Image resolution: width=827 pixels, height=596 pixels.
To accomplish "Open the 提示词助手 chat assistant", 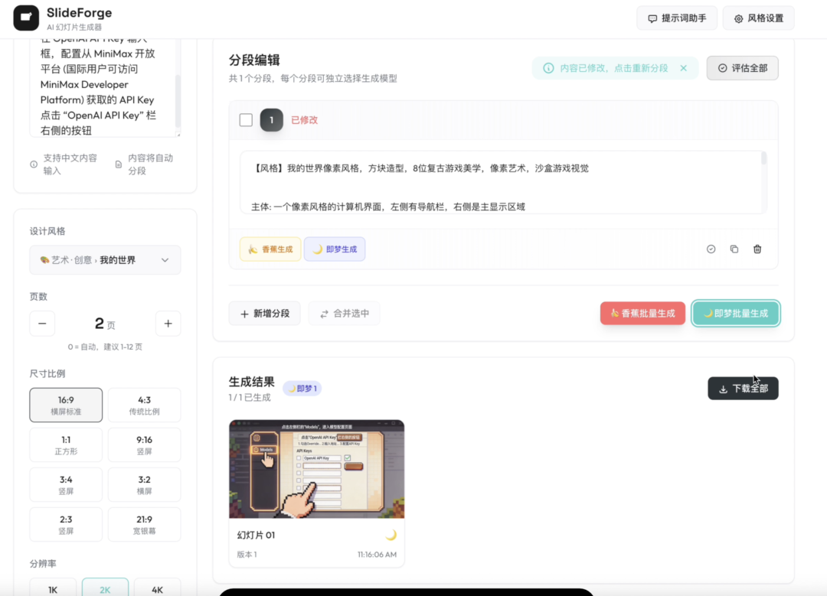I will point(677,18).
